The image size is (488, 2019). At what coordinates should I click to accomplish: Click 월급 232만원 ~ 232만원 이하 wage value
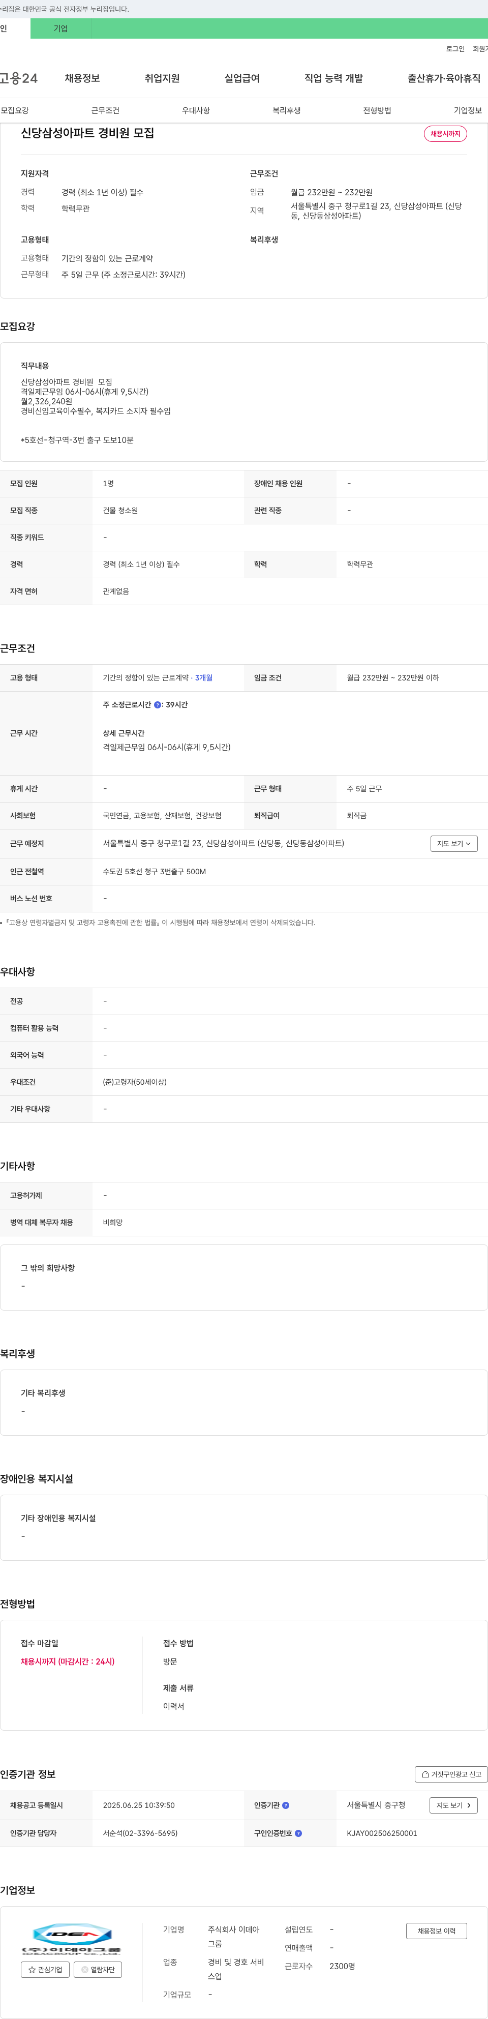click(392, 678)
